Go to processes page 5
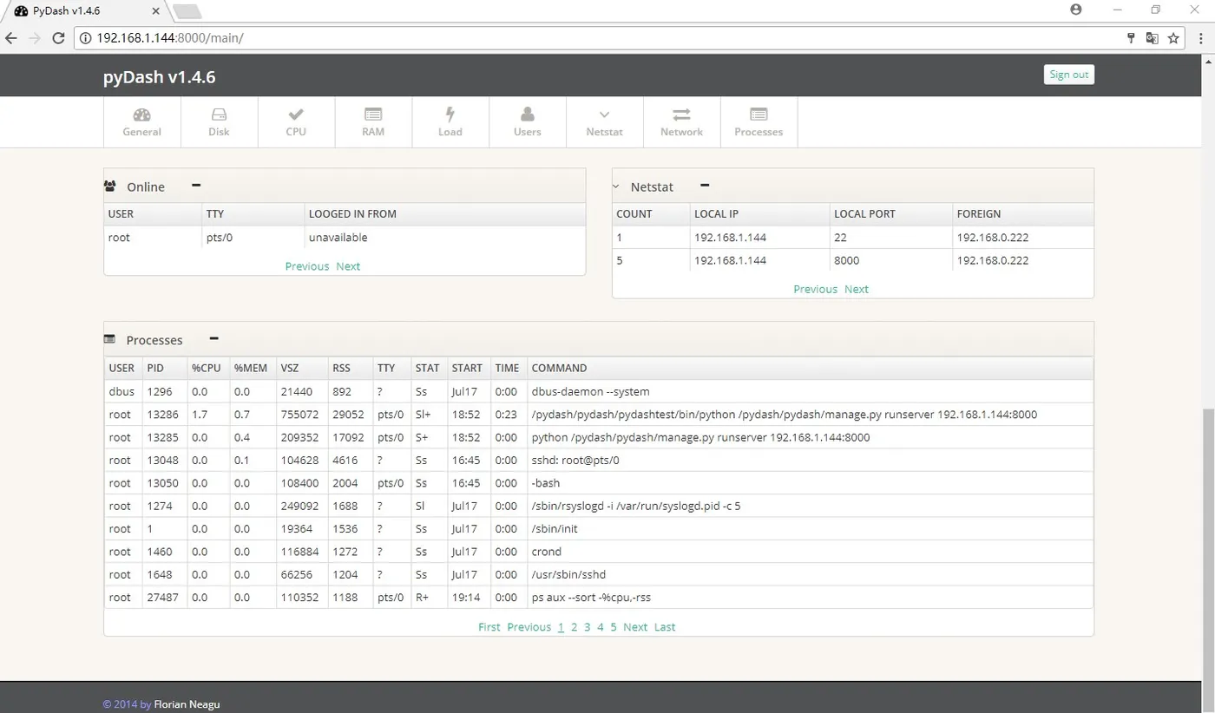The width and height of the screenshot is (1215, 713). [613, 627]
